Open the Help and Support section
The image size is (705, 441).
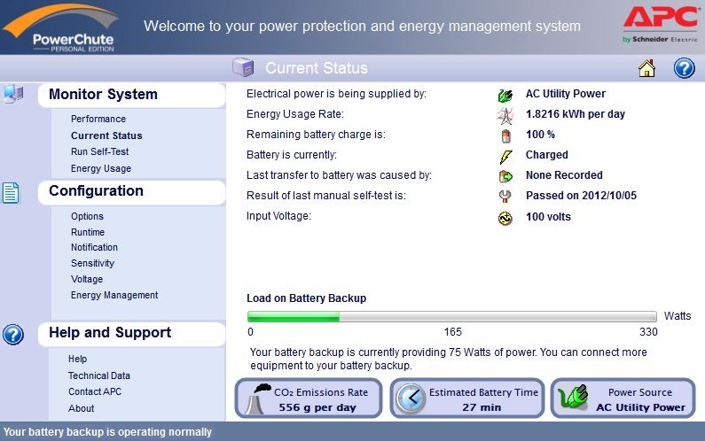132,333
